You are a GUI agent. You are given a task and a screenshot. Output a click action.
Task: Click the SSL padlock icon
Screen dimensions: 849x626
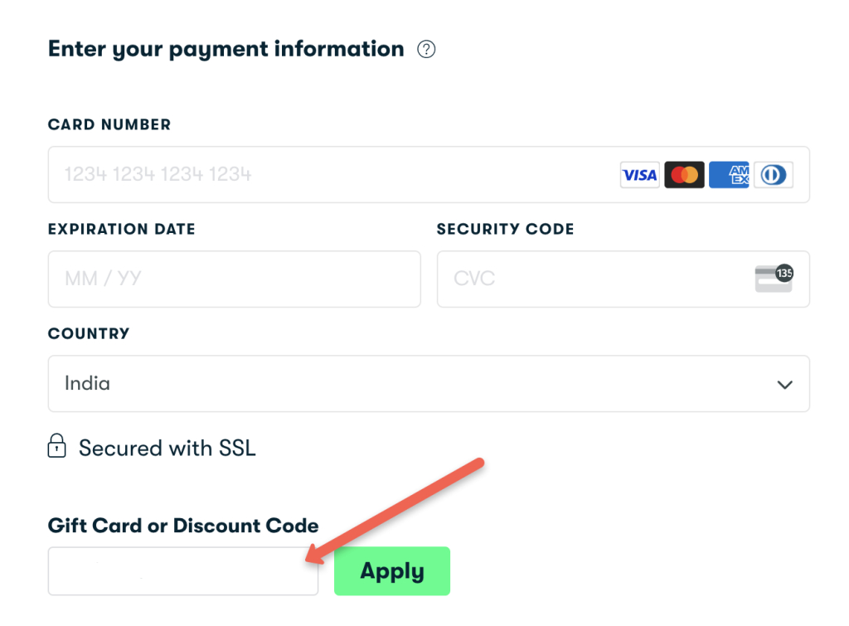[56, 447]
